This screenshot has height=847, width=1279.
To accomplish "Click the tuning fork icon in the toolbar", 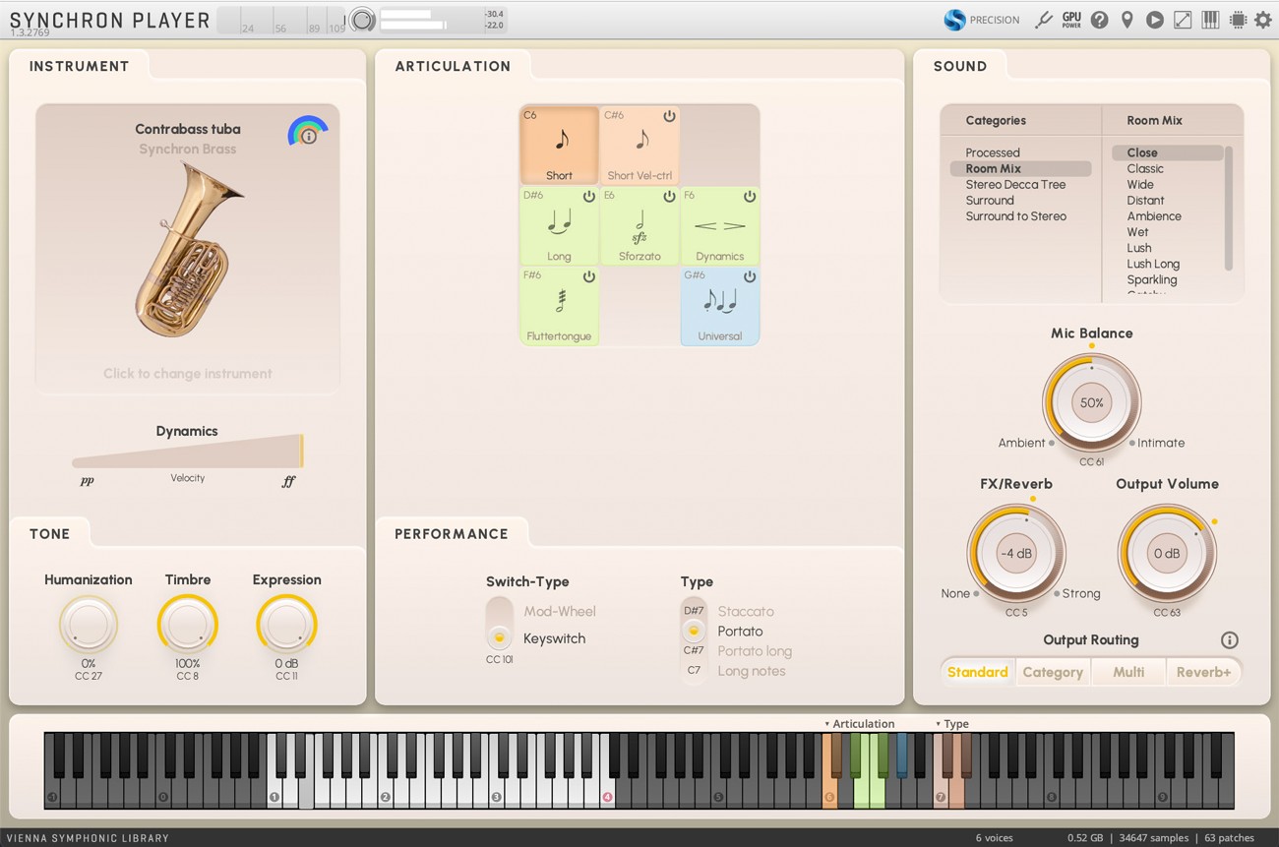I will [1044, 19].
